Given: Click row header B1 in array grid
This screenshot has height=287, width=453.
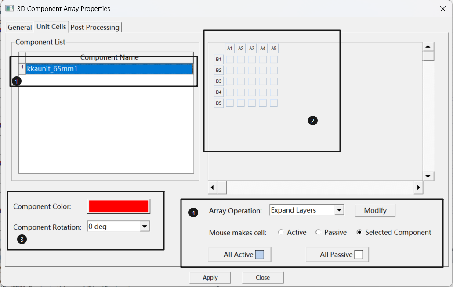Looking at the screenshot, I should pyautogui.click(x=218, y=59).
